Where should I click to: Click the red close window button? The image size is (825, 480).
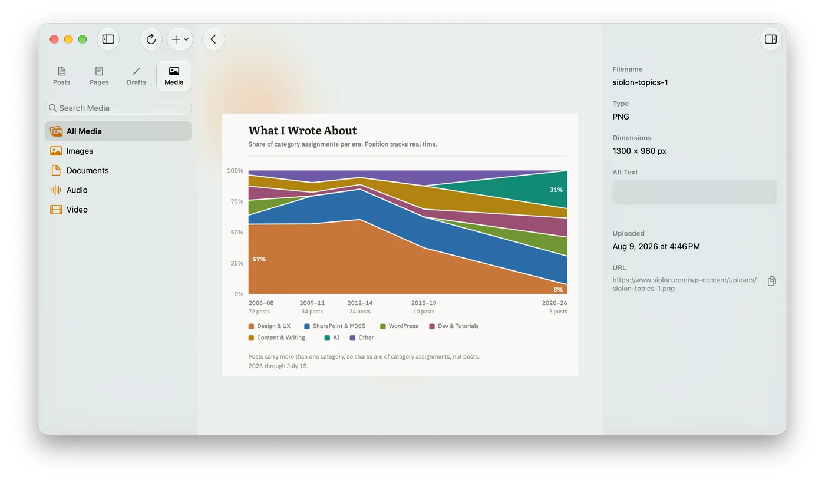click(54, 39)
